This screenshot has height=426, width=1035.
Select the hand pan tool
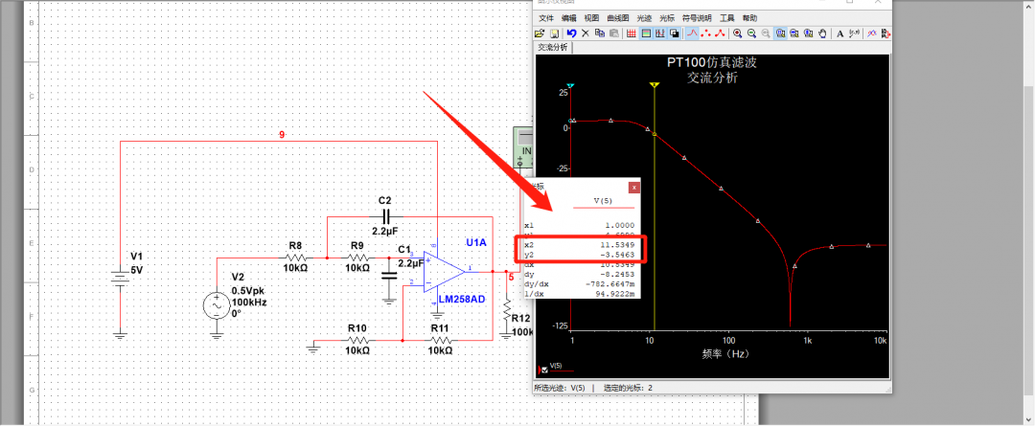pos(821,33)
